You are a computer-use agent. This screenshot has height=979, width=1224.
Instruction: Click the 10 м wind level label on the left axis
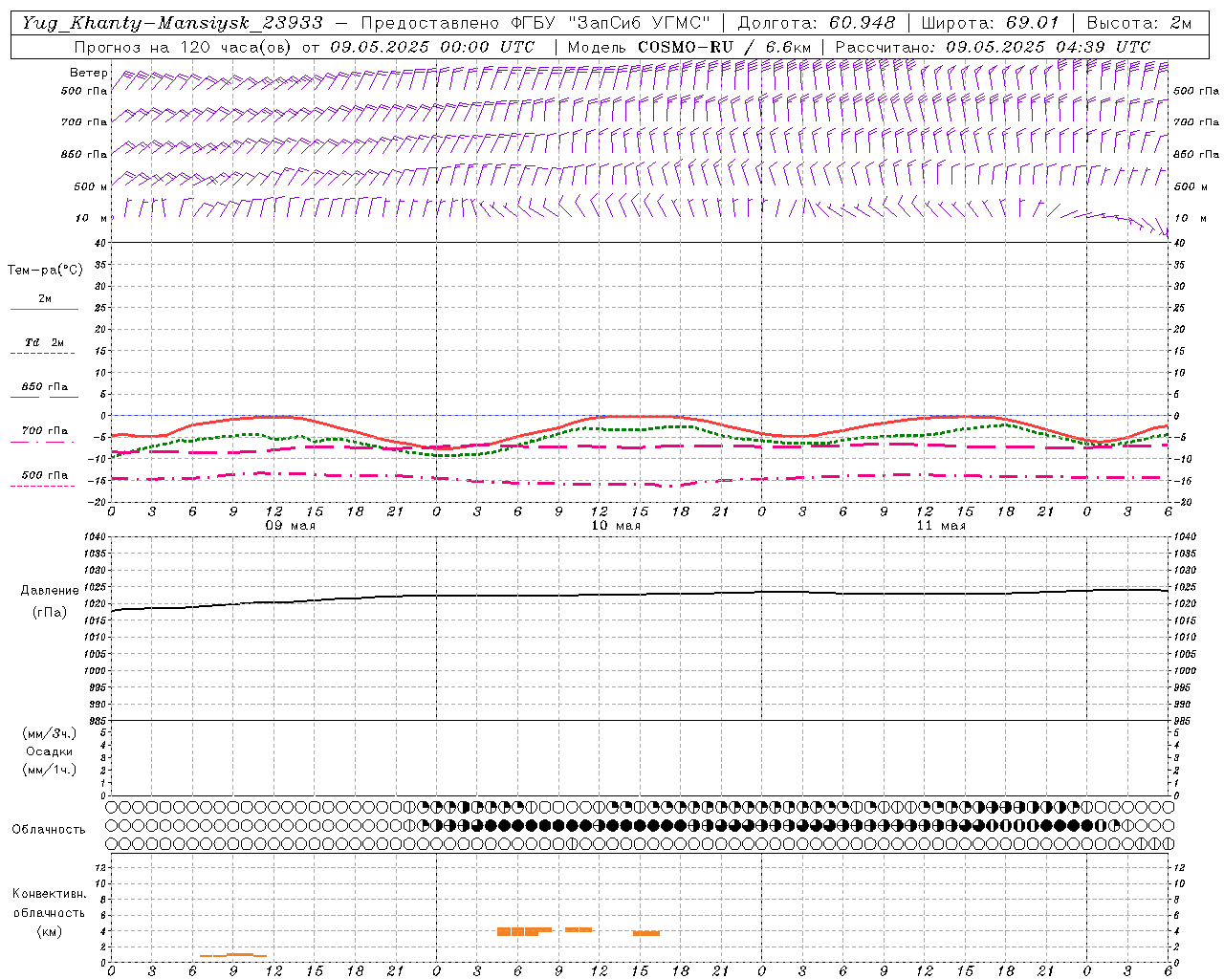[92, 219]
